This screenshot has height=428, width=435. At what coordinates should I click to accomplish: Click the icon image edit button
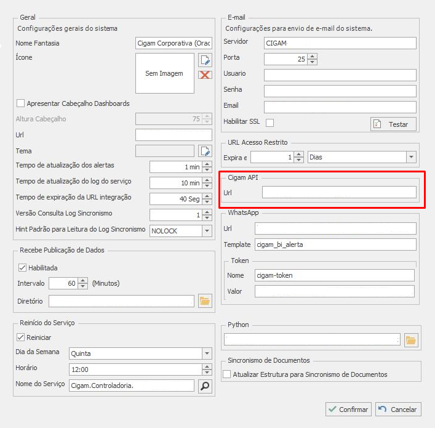205,60
